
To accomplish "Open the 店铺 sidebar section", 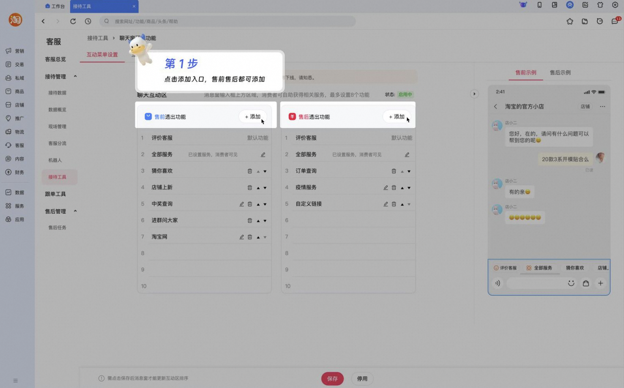I will (15, 105).
